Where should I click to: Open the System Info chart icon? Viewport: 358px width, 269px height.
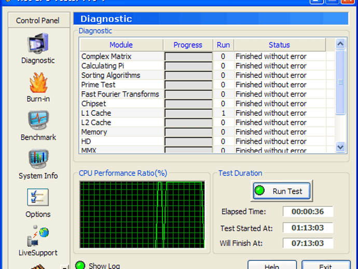[x=38, y=158]
